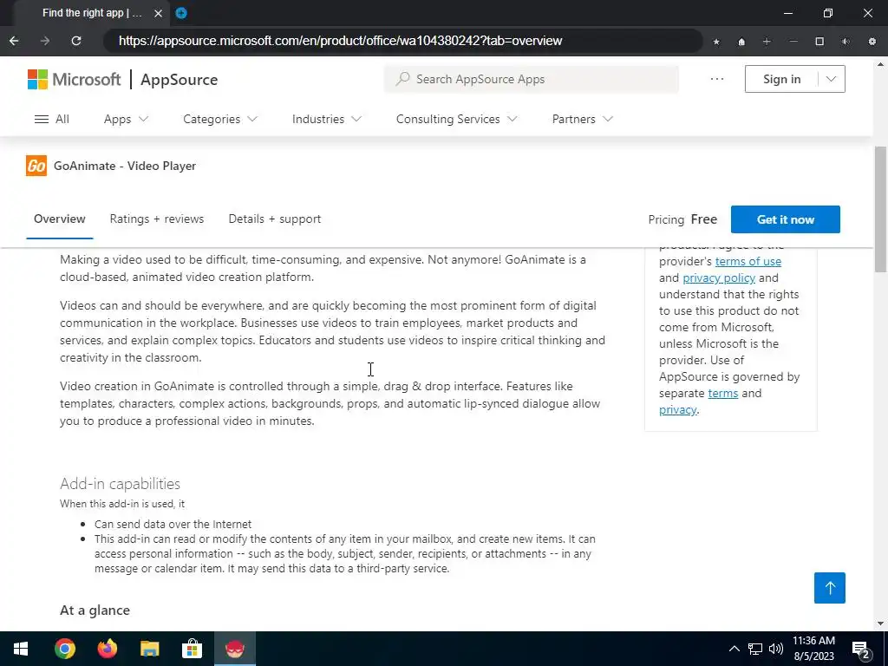
Task: Reload the page with refresh icon
Action: click(76, 41)
